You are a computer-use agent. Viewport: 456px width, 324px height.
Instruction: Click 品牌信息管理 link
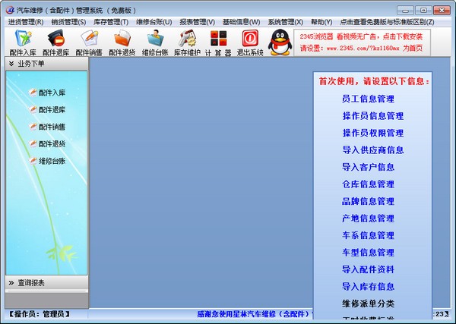368,201
